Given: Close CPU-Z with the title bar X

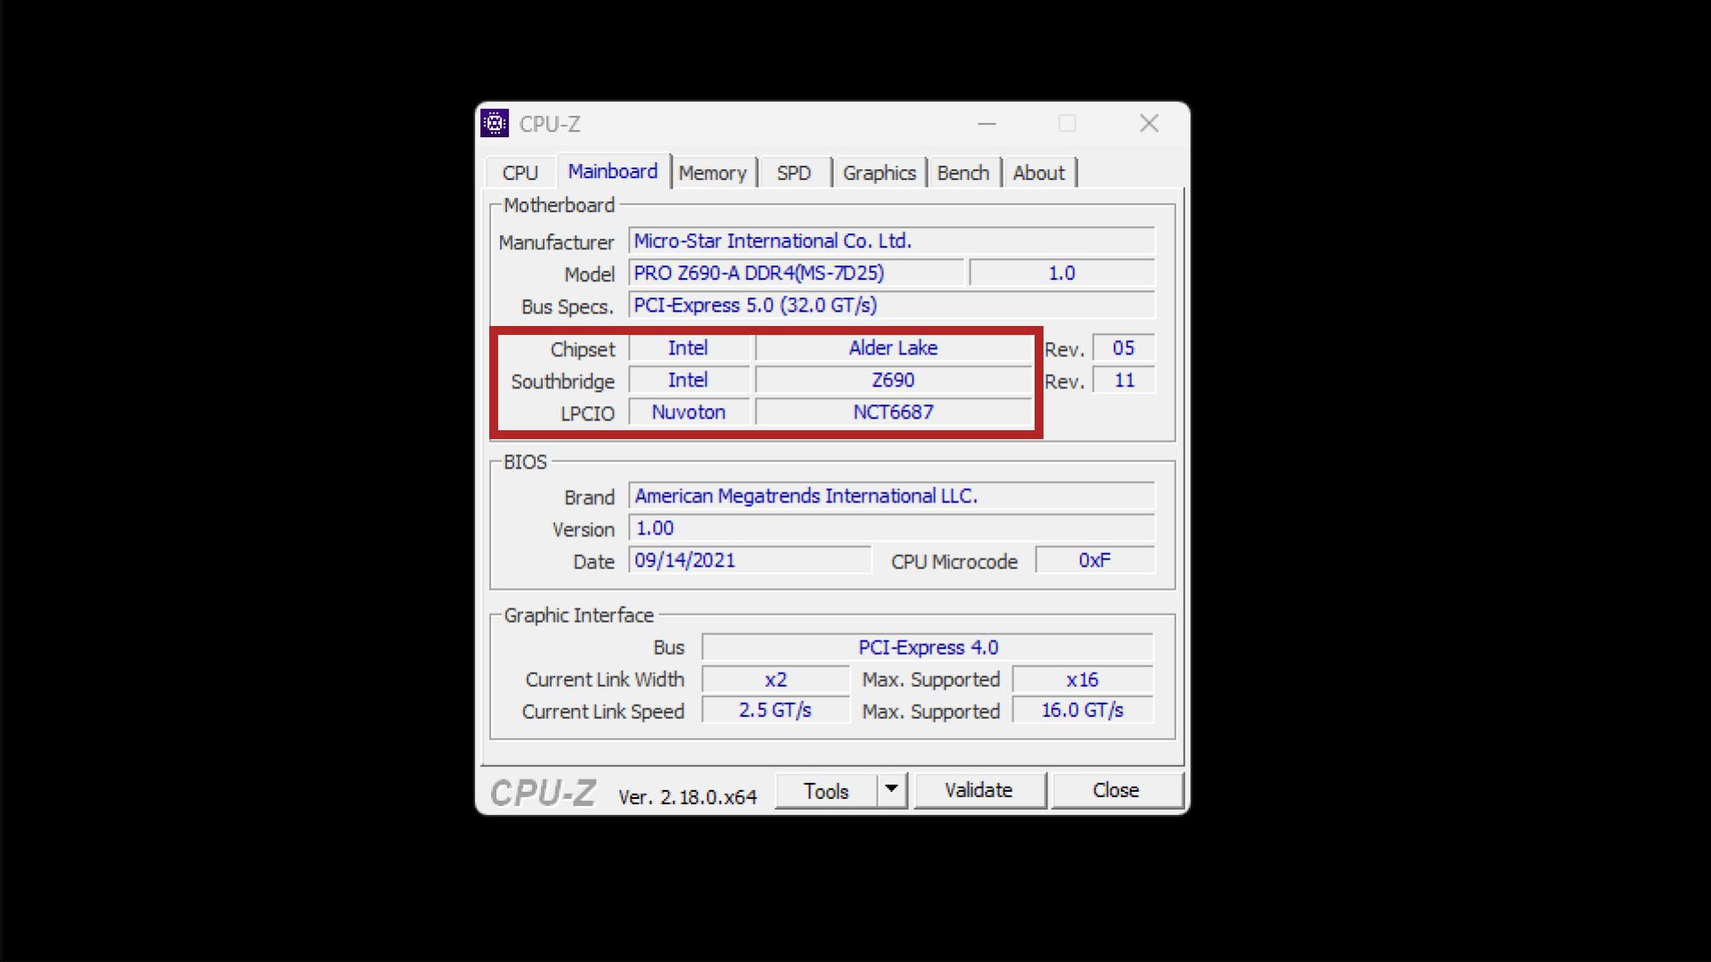Looking at the screenshot, I should tap(1149, 124).
